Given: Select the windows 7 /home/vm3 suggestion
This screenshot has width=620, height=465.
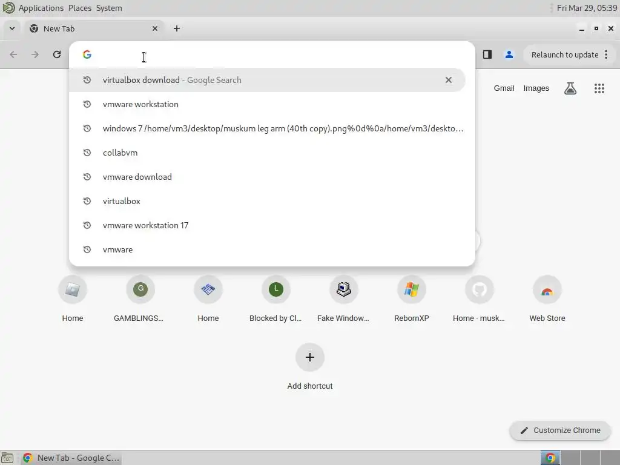Looking at the screenshot, I should (x=272, y=128).
